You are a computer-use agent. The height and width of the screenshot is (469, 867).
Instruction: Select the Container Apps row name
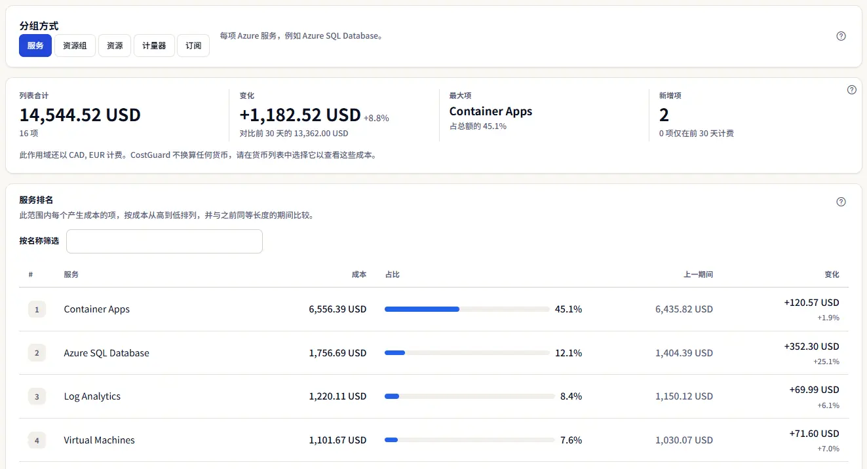click(x=96, y=309)
